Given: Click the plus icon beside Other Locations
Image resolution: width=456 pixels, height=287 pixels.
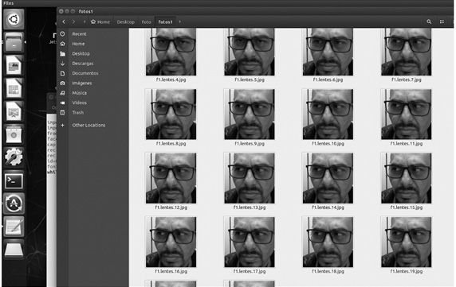Looking at the screenshot, I should [x=62, y=126].
